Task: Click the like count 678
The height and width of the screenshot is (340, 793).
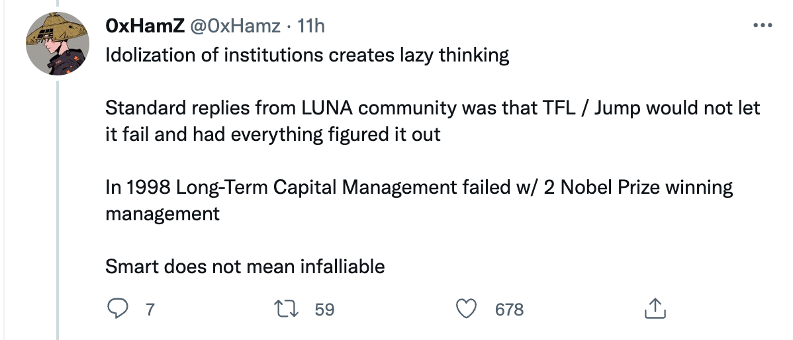Action: coord(509,309)
